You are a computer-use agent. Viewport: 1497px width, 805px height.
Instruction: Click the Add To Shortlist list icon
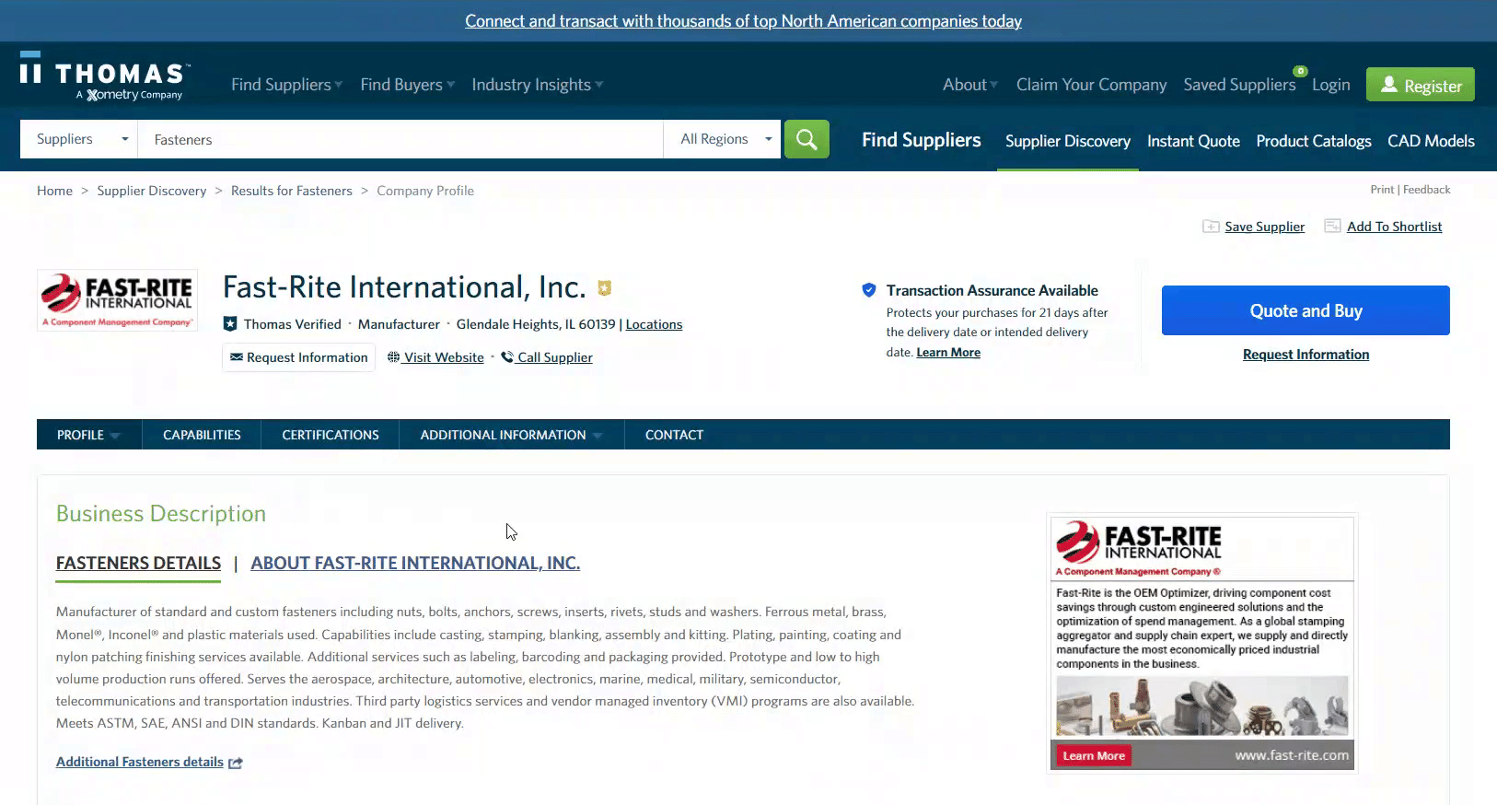coord(1332,226)
